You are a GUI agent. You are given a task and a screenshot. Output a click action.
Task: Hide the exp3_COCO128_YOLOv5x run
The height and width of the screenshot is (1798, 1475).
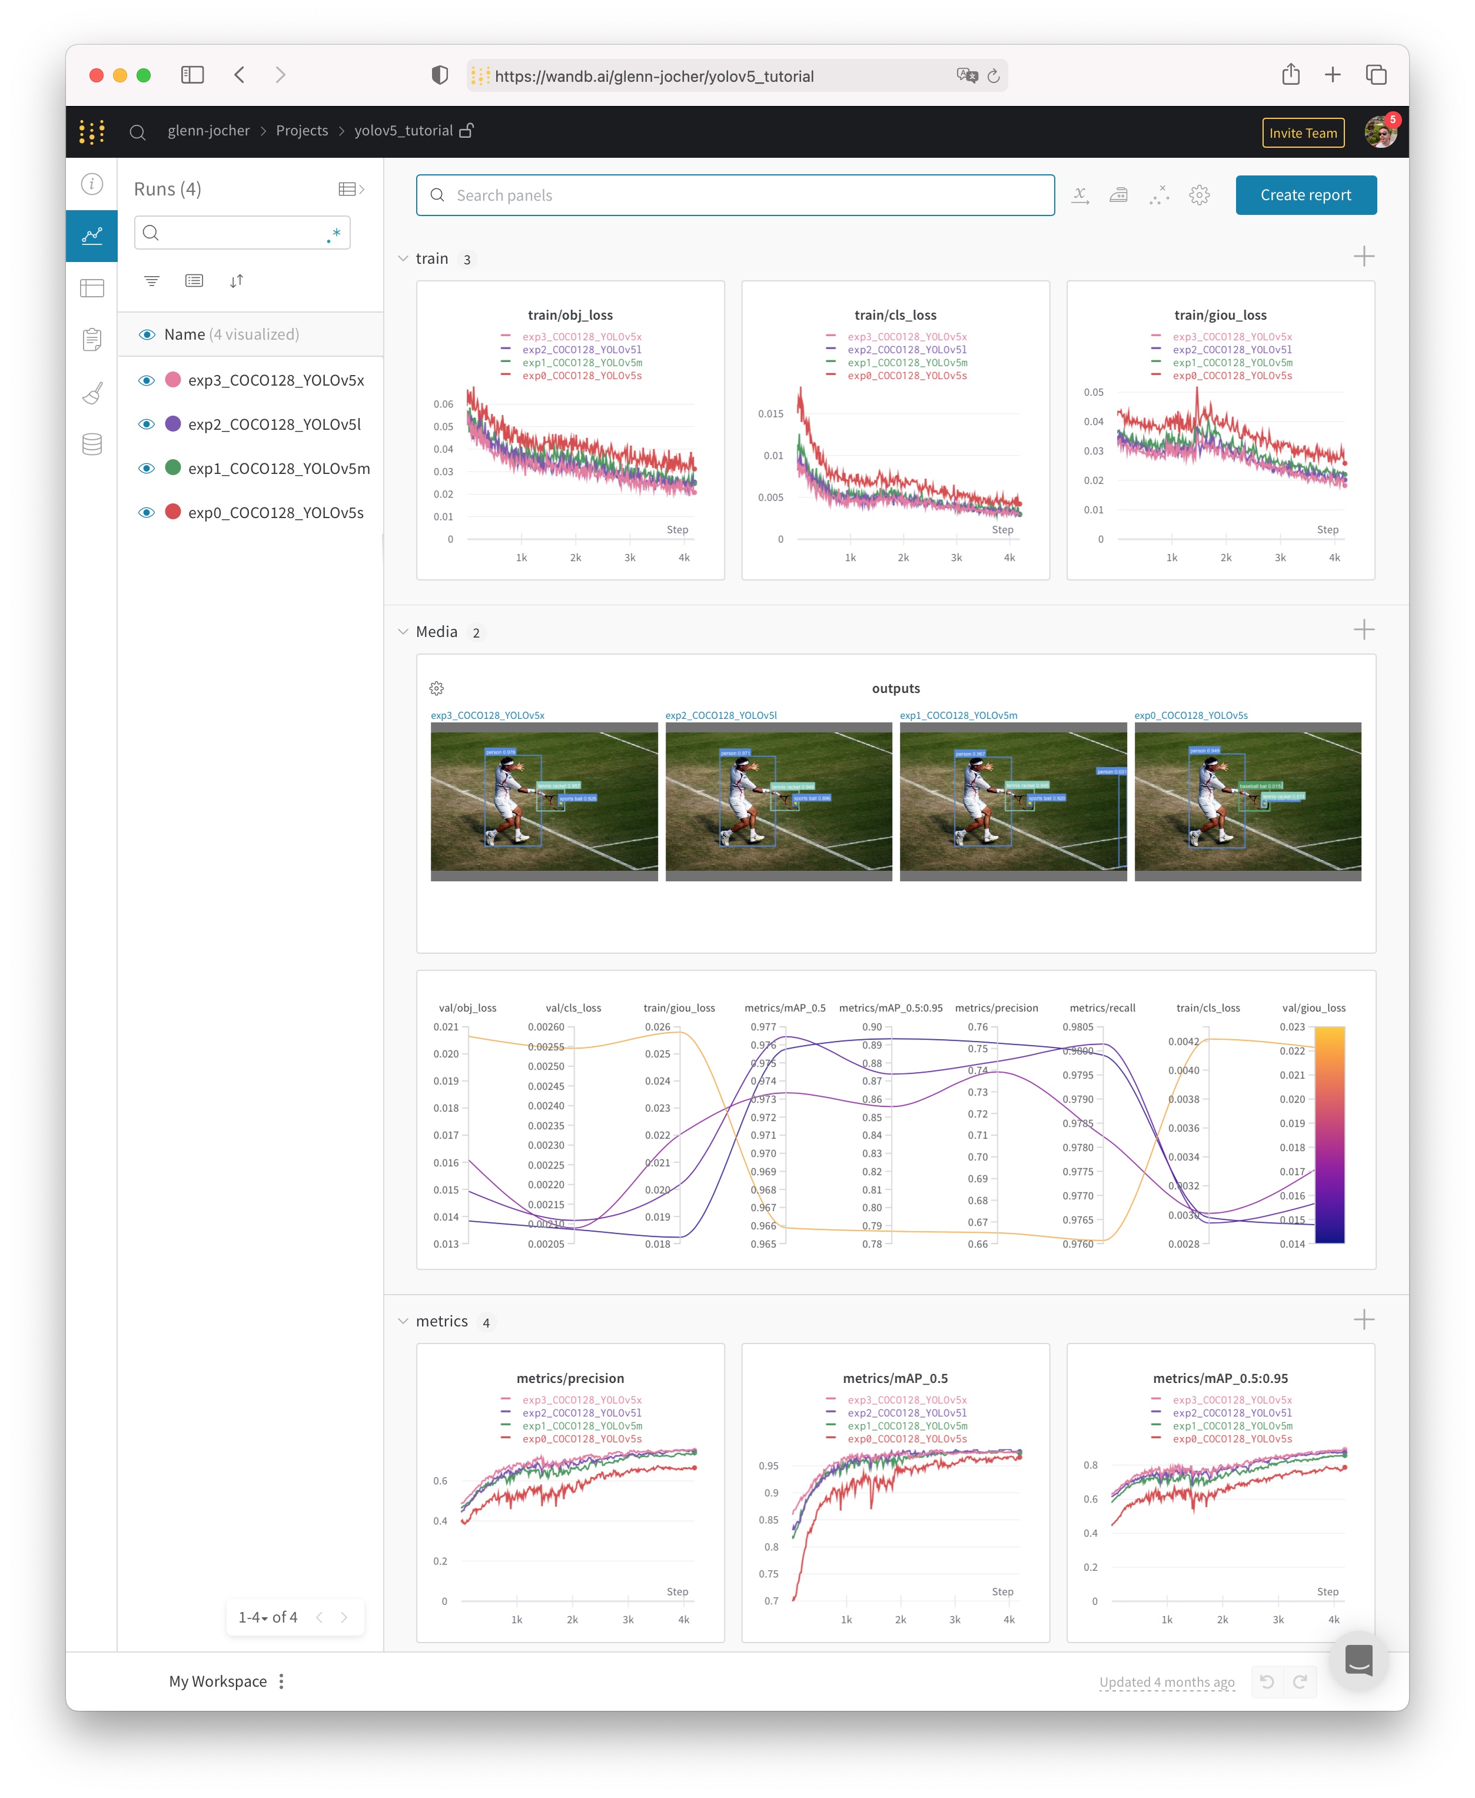[x=146, y=380]
